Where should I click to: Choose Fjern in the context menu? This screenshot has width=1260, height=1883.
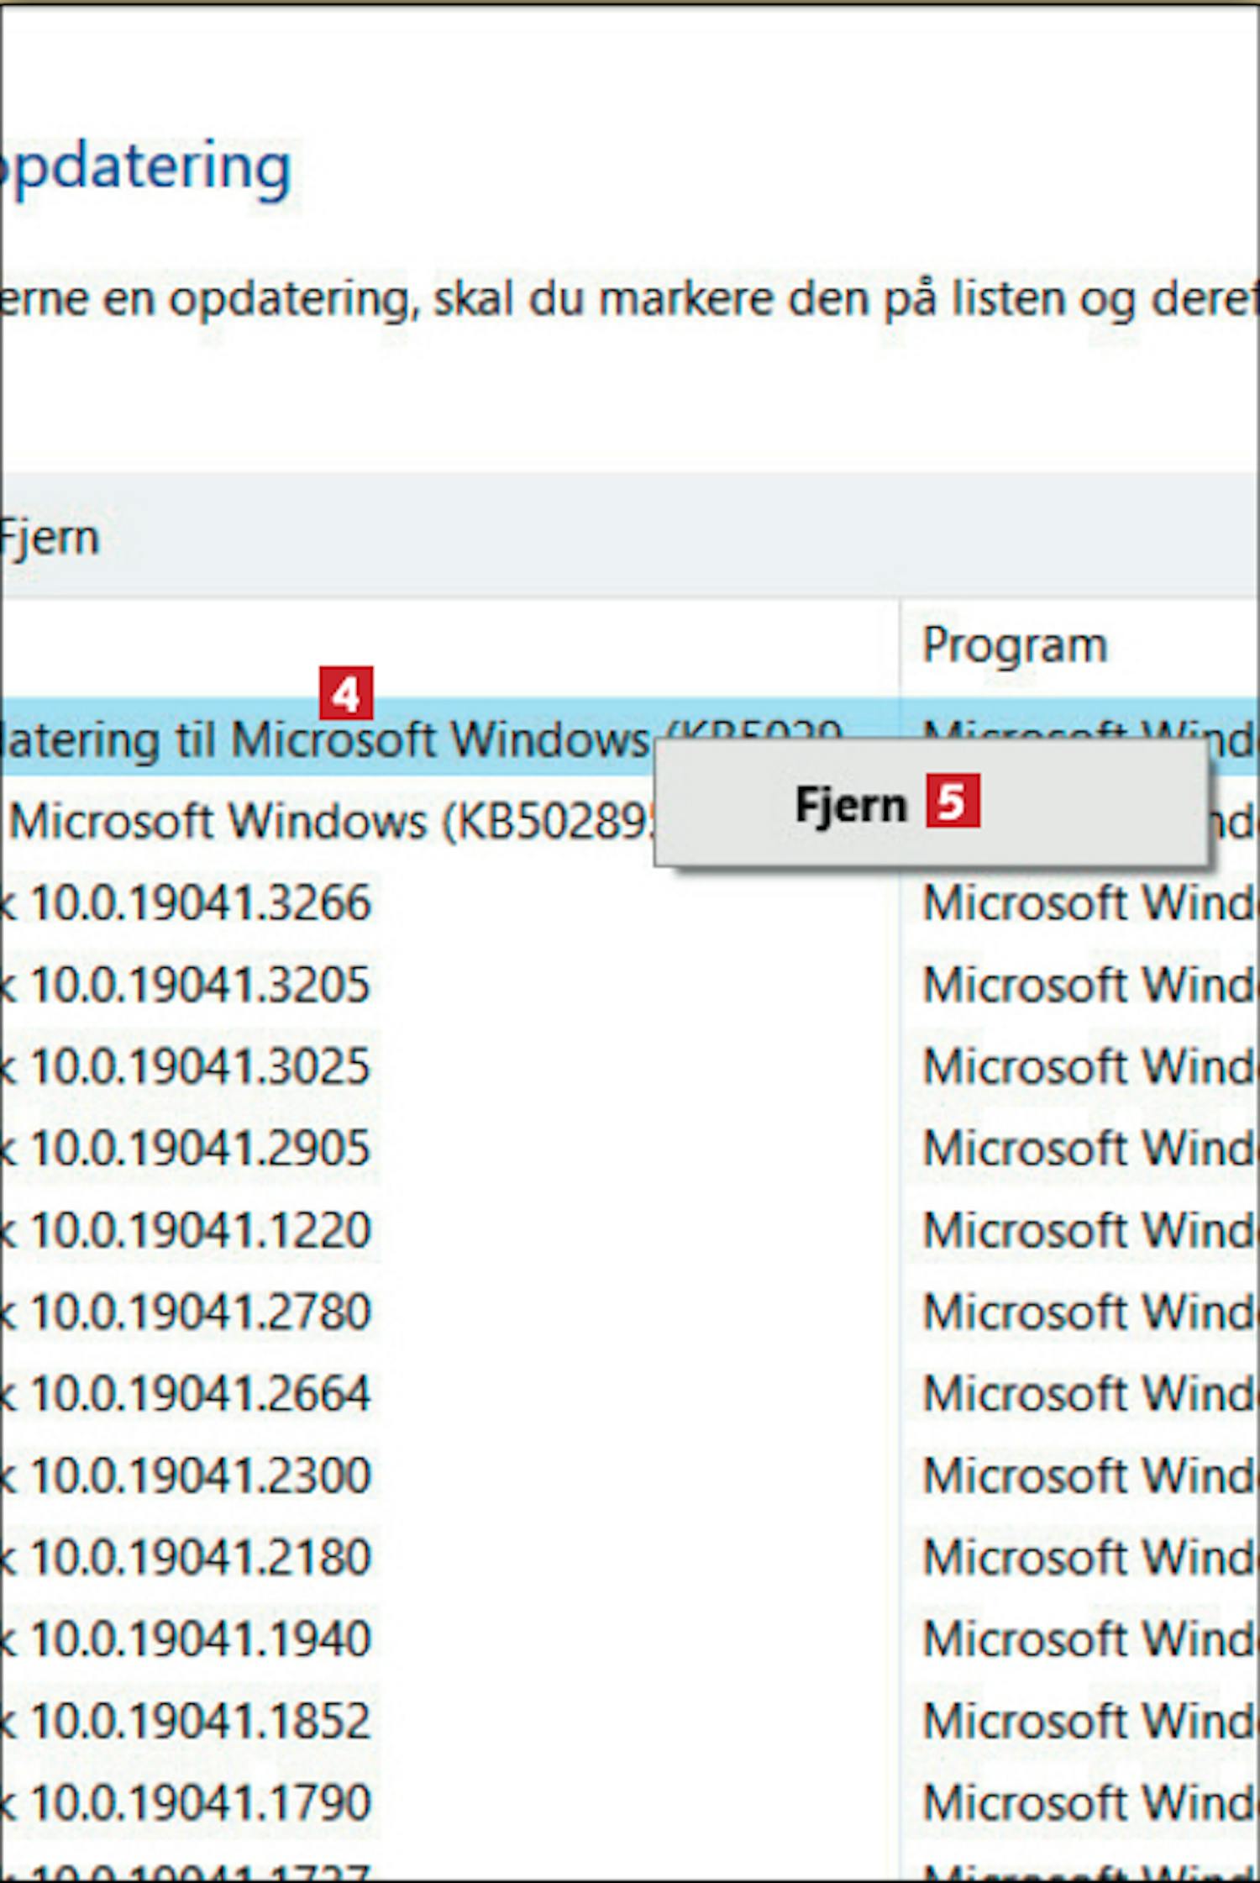(931, 803)
